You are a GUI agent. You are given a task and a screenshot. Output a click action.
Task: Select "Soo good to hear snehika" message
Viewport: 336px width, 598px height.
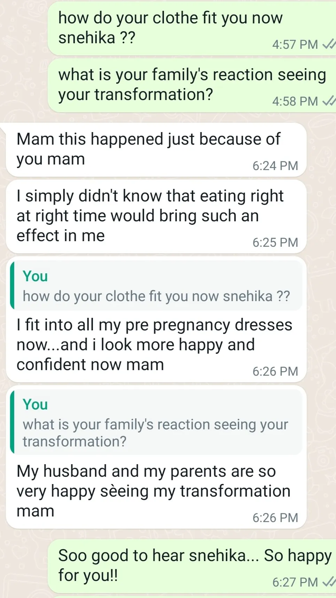coord(194,565)
